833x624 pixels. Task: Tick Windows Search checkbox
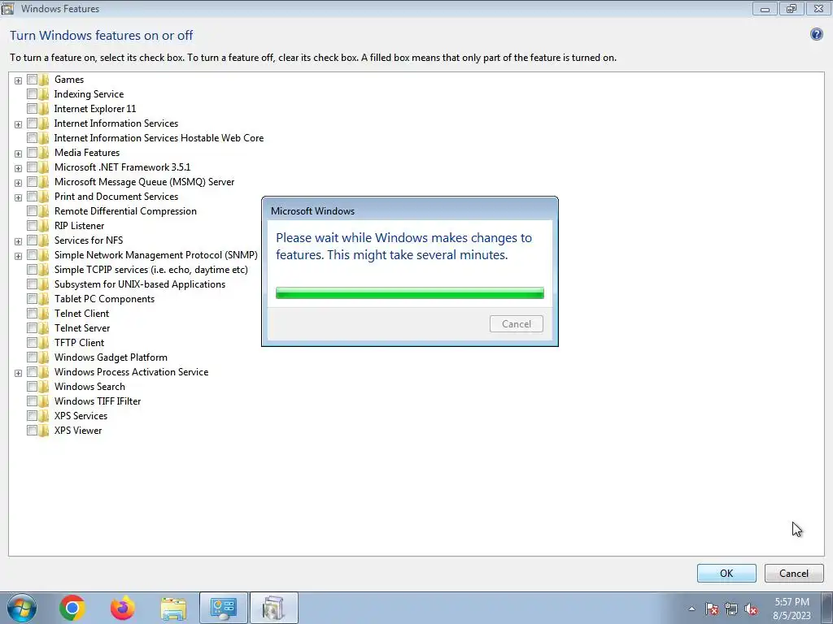[x=32, y=387]
